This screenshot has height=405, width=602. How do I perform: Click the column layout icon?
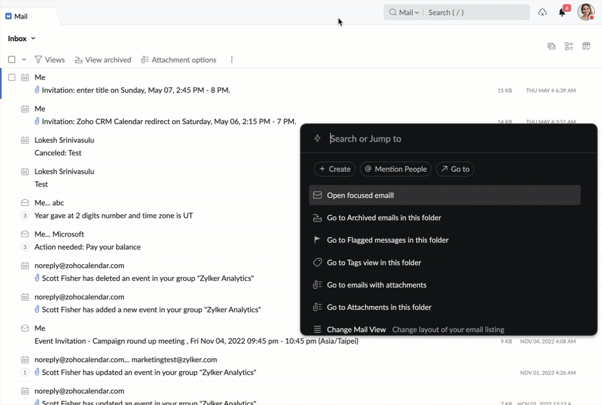[587, 47]
